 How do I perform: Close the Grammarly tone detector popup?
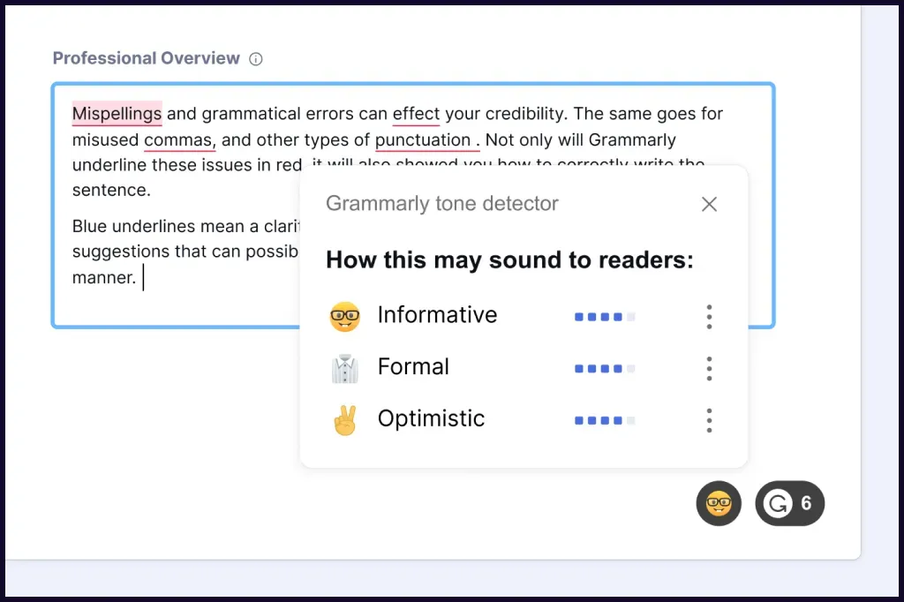[x=709, y=204]
